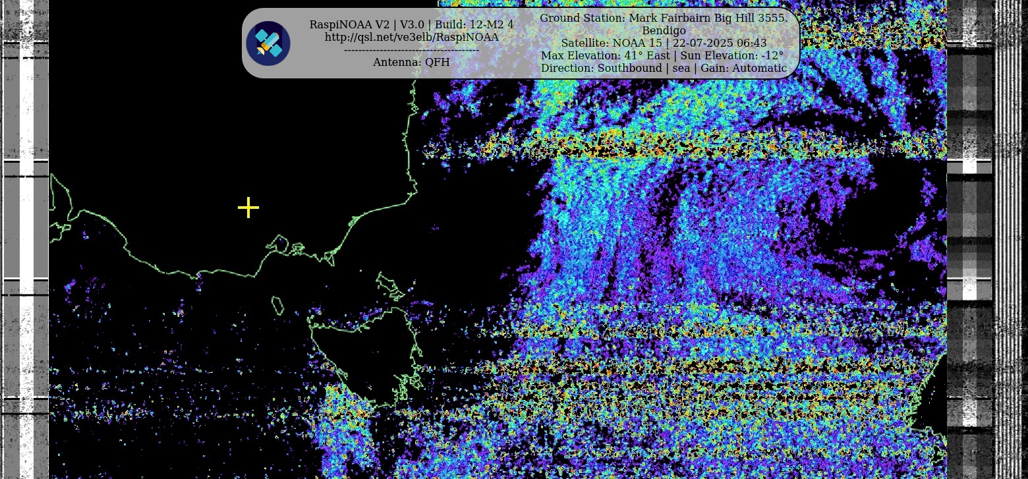Image resolution: width=1028 pixels, height=479 pixels.
Task: Click the Flinders Island outline northeast of Tasmania
Action: tap(389, 285)
